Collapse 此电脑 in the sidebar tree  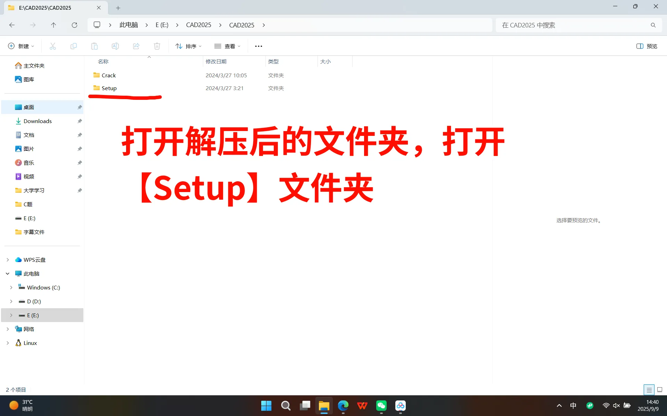click(x=8, y=274)
